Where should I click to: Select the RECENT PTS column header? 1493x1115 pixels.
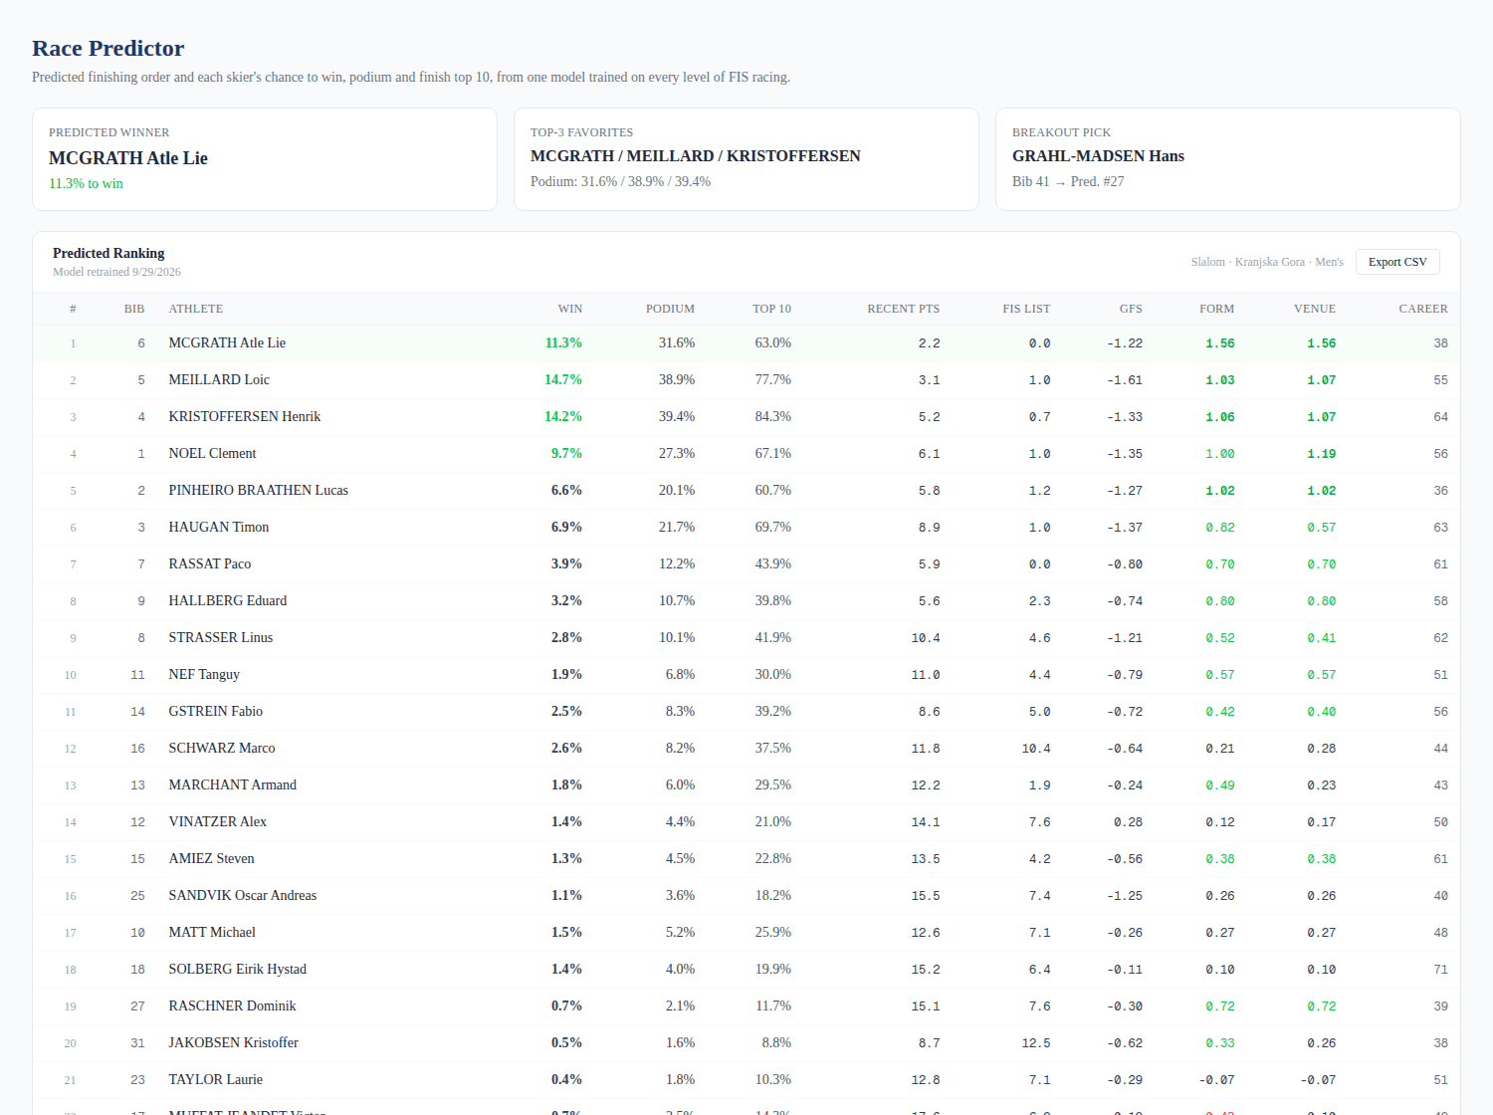coord(903,309)
